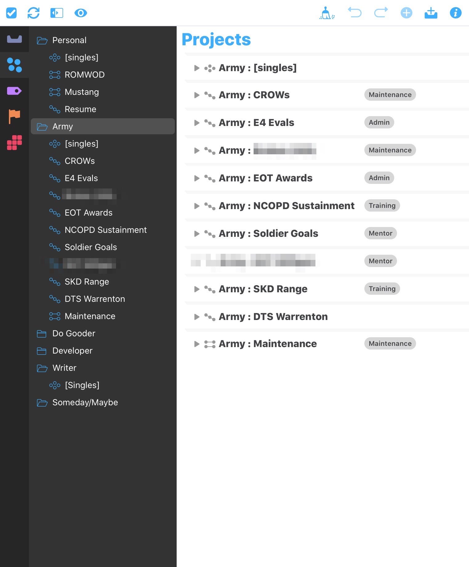Open view options eye icon
Viewport: 469px width, 567px height.
pos(81,13)
